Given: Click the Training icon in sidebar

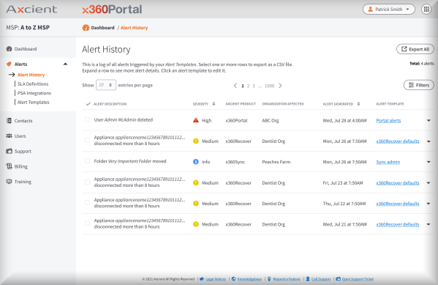Looking at the screenshot, I should pos(9,182).
